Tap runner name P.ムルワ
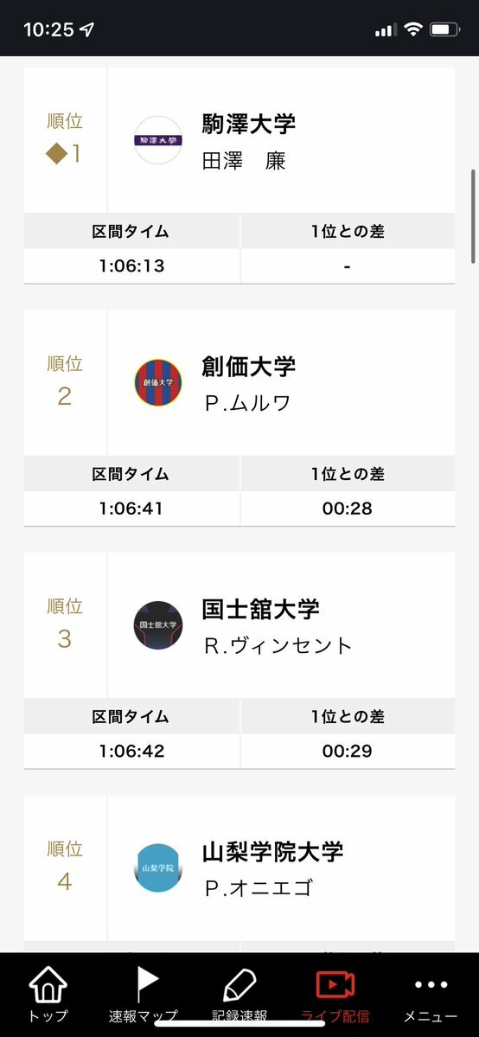Viewport: 479px width, 1037px height. (x=247, y=403)
